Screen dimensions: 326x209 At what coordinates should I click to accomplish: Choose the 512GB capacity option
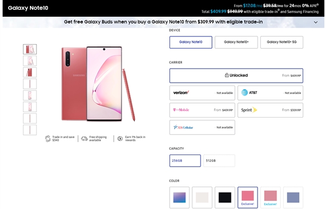click(x=219, y=161)
